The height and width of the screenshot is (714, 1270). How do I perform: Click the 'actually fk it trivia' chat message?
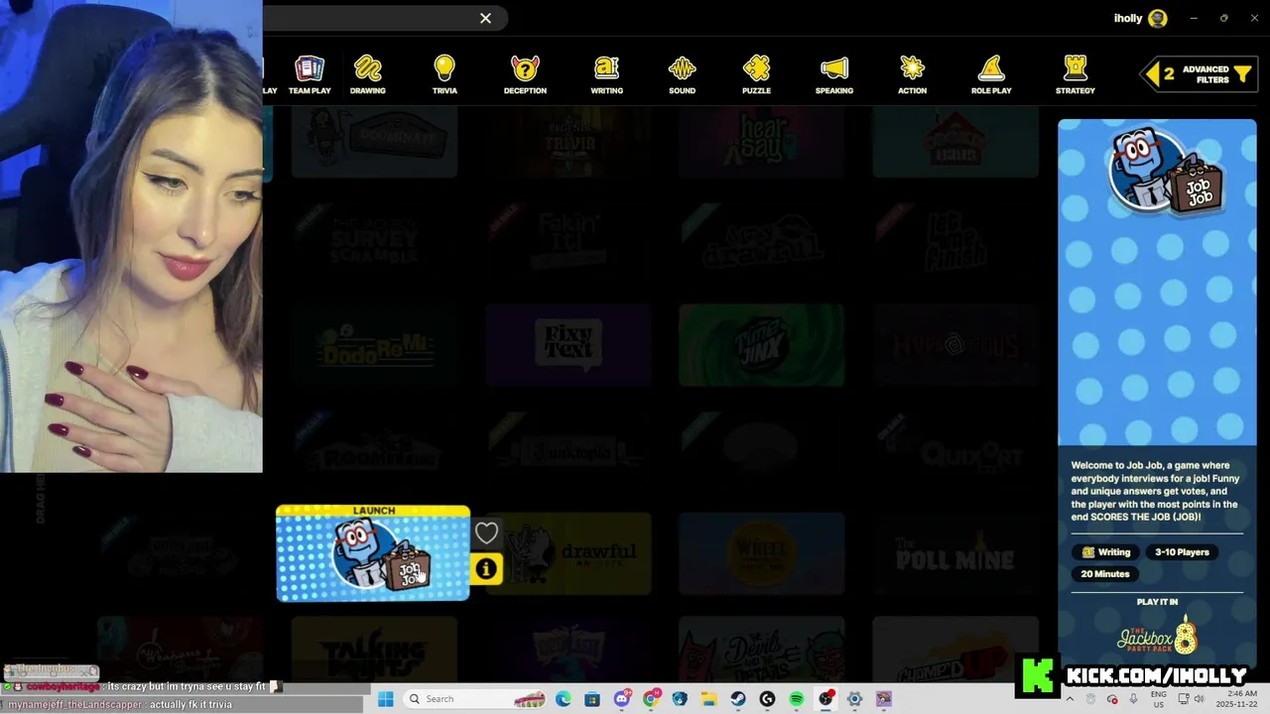coord(190,704)
